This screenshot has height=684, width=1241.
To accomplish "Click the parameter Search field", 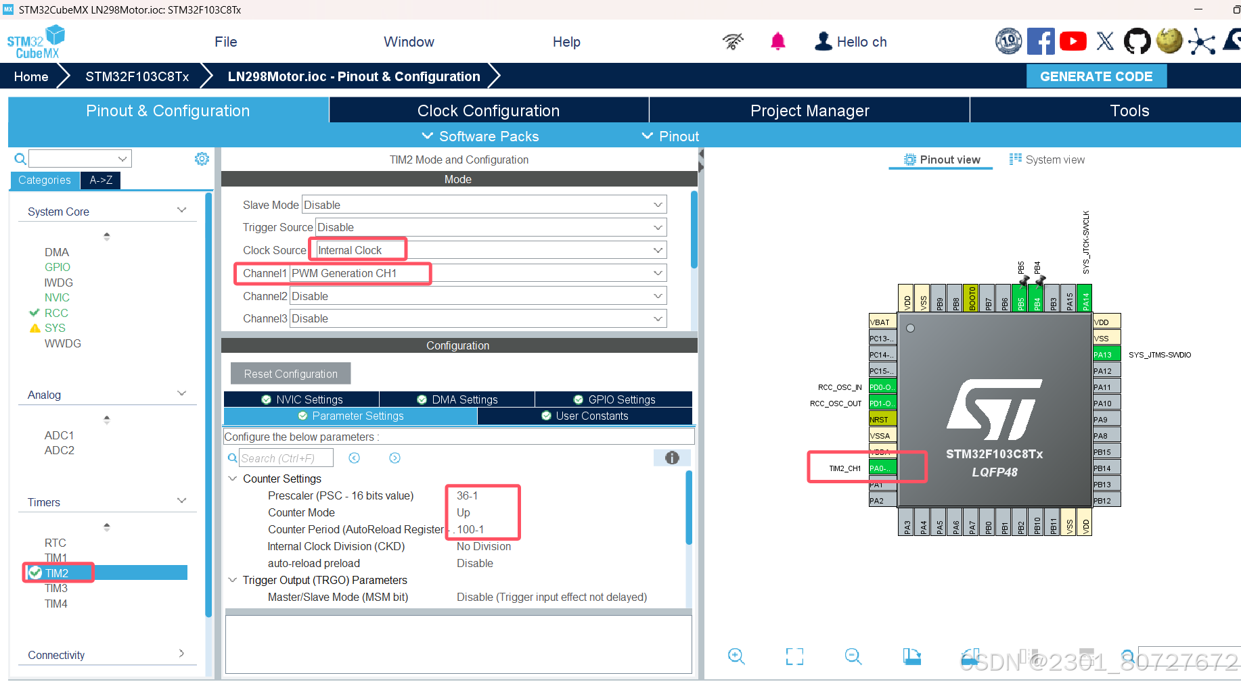I will (x=286, y=458).
